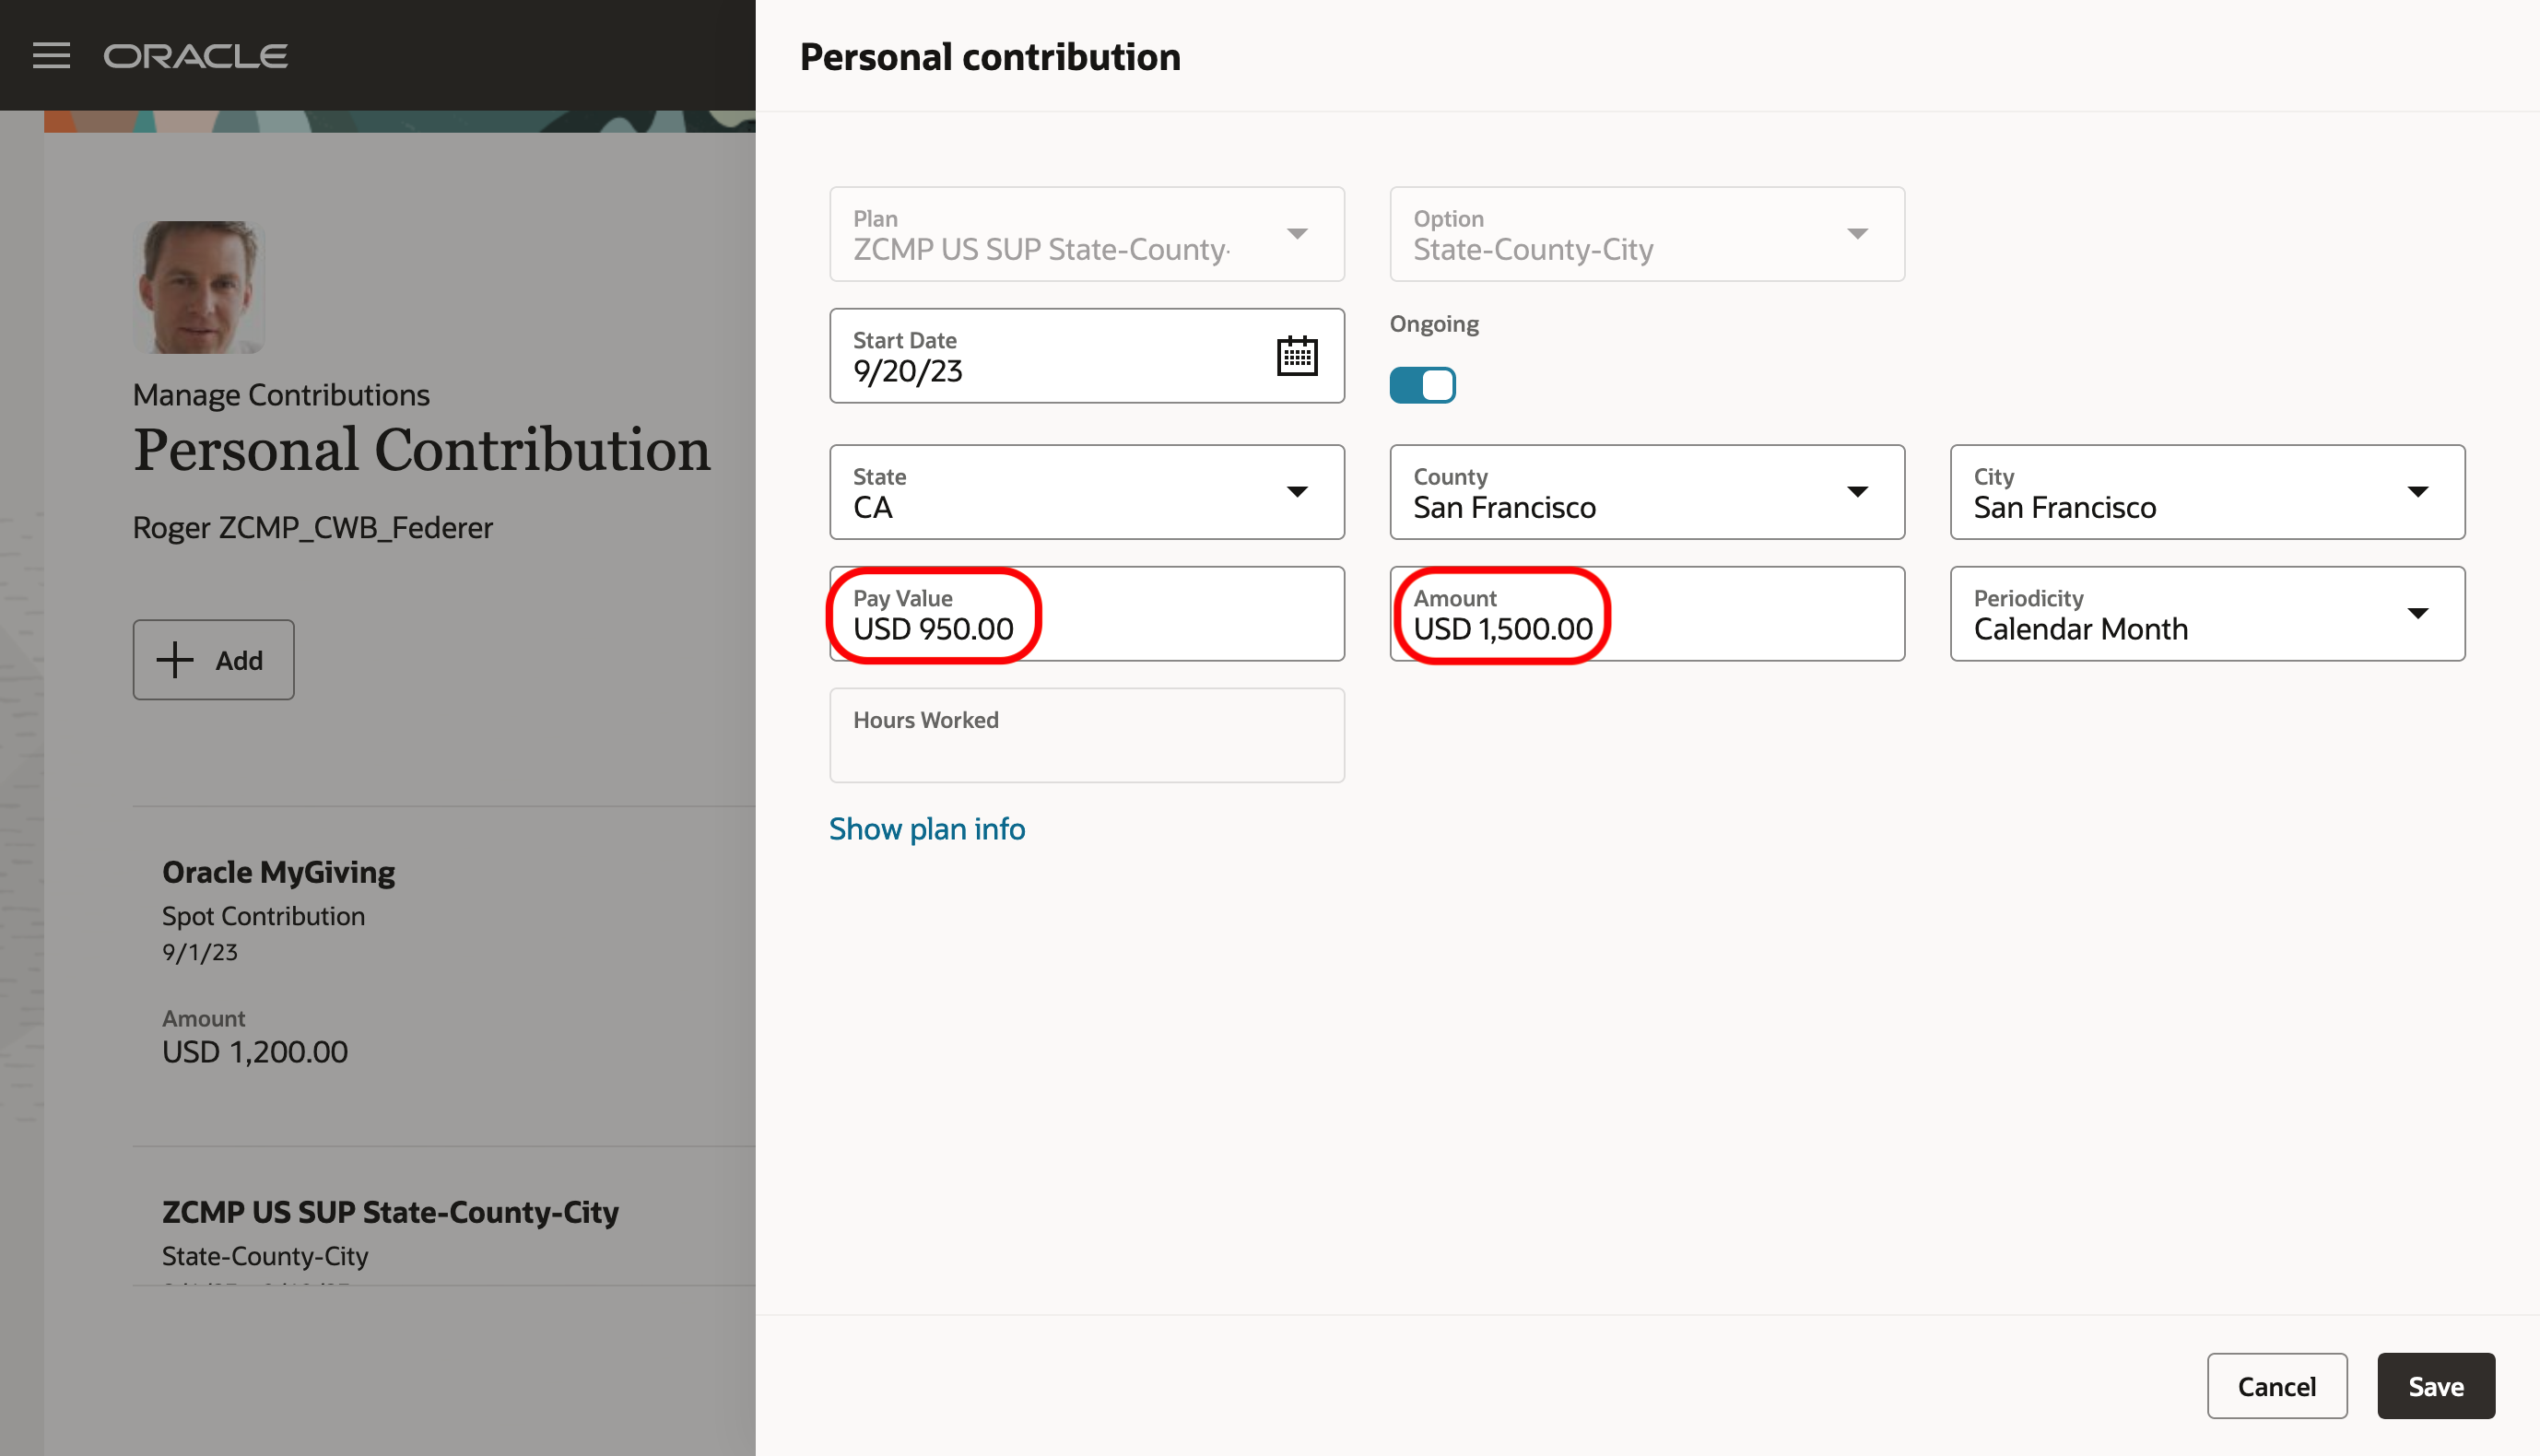Click the Hours Worked field

point(1087,735)
